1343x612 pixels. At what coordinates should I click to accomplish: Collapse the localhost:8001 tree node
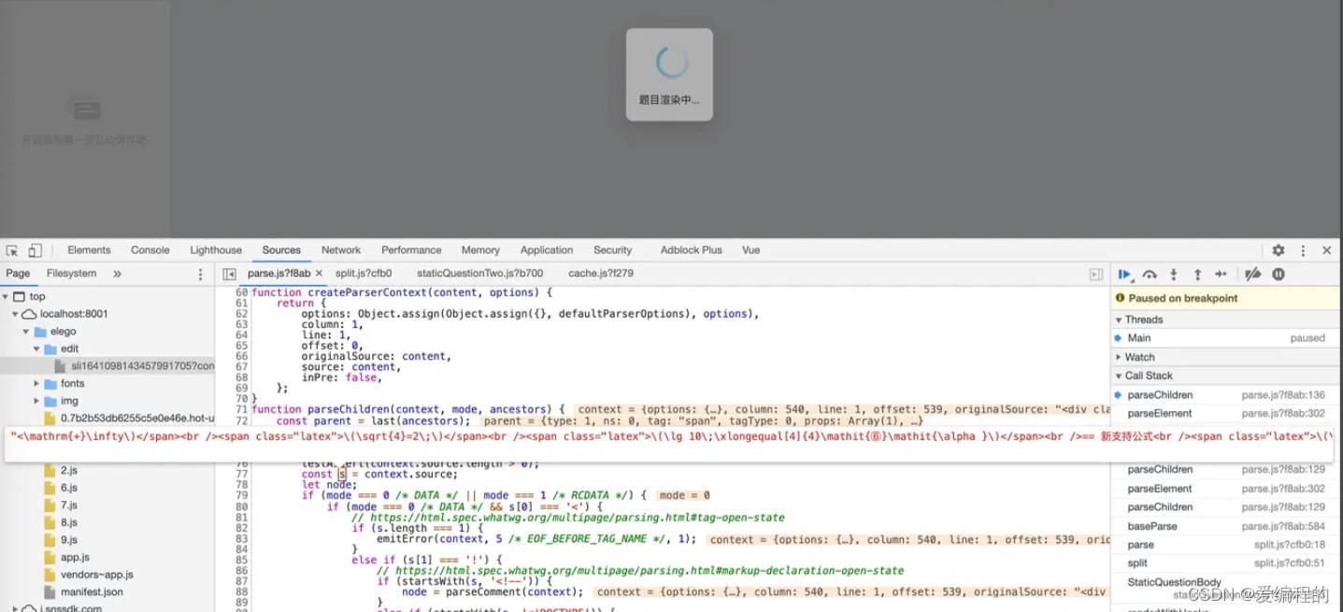coord(16,314)
